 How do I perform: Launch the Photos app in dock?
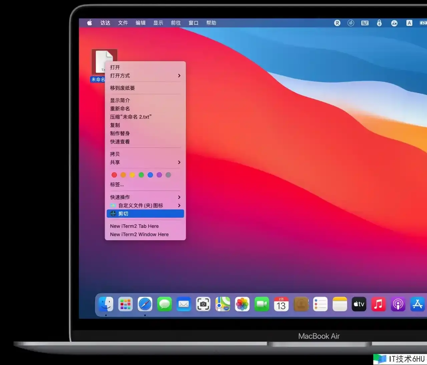[242, 304]
